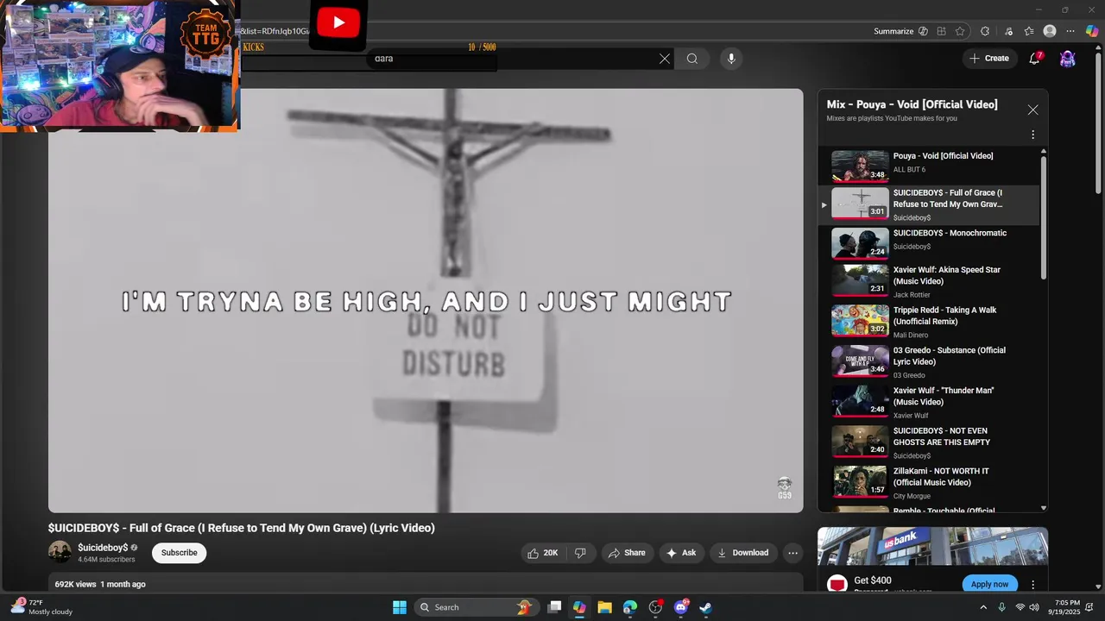Open the Windows Start menu
1105x621 pixels.
coord(400,607)
